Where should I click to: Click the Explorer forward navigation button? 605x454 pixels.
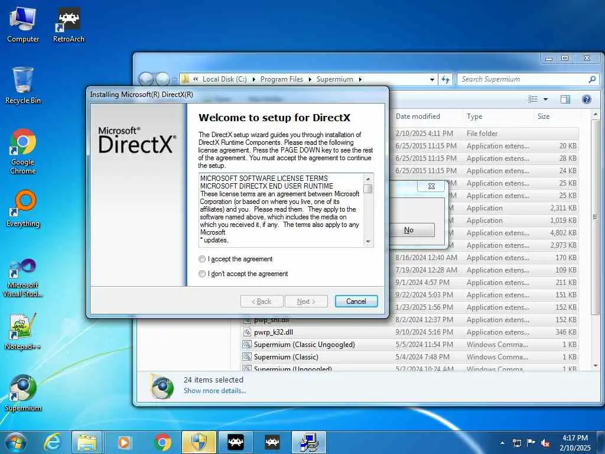click(x=162, y=79)
